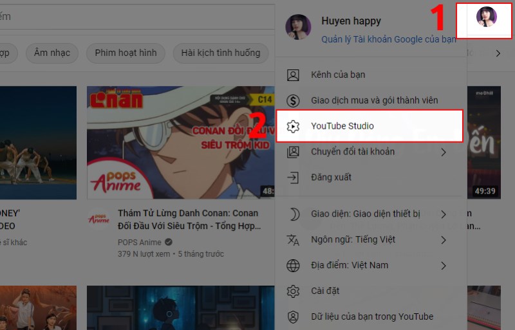Click the chips bar next arrow
The height and width of the screenshot is (330, 515).
(x=498, y=53)
